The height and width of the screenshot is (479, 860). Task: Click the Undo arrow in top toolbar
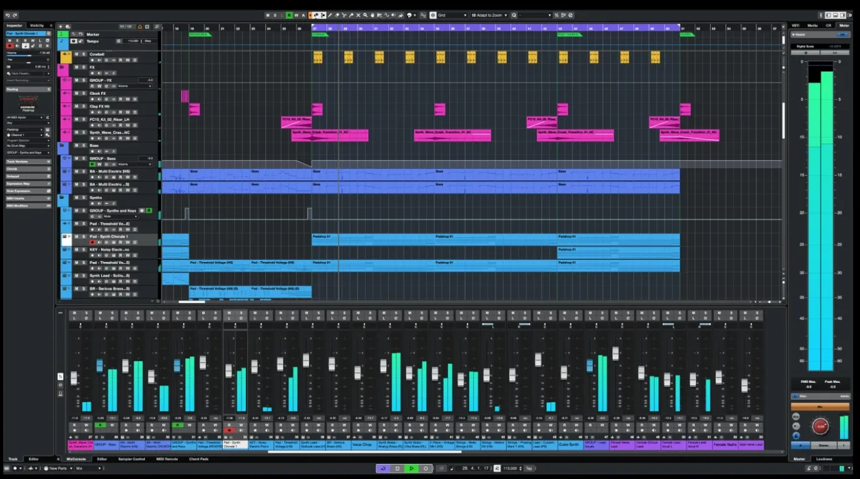(7, 15)
